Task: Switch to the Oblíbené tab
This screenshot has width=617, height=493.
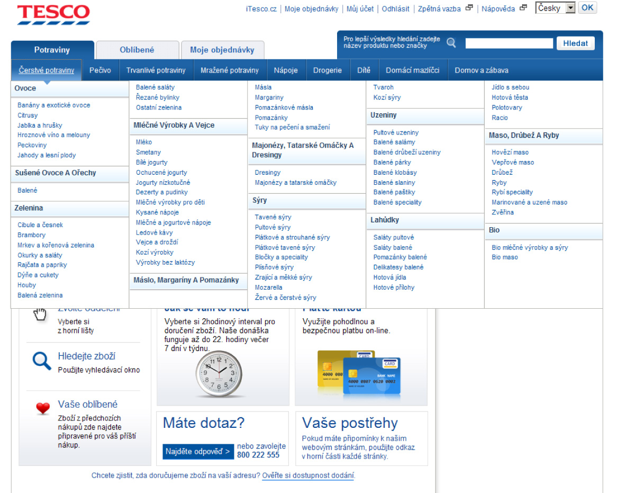Action: [x=137, y=49]
